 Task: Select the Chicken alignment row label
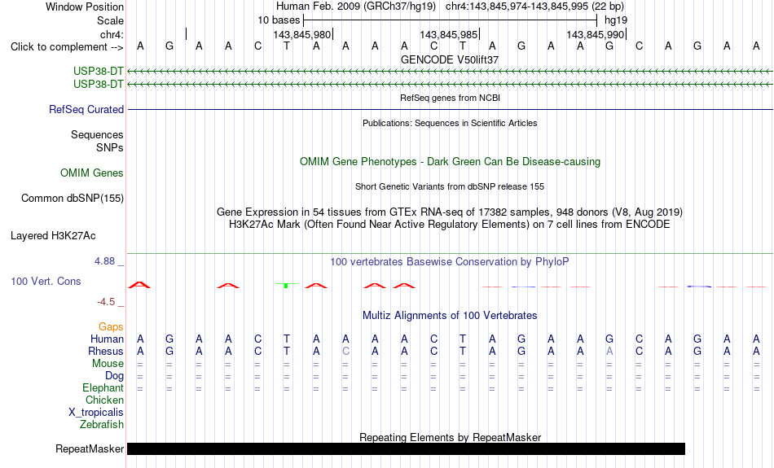(x=104, y=400)
